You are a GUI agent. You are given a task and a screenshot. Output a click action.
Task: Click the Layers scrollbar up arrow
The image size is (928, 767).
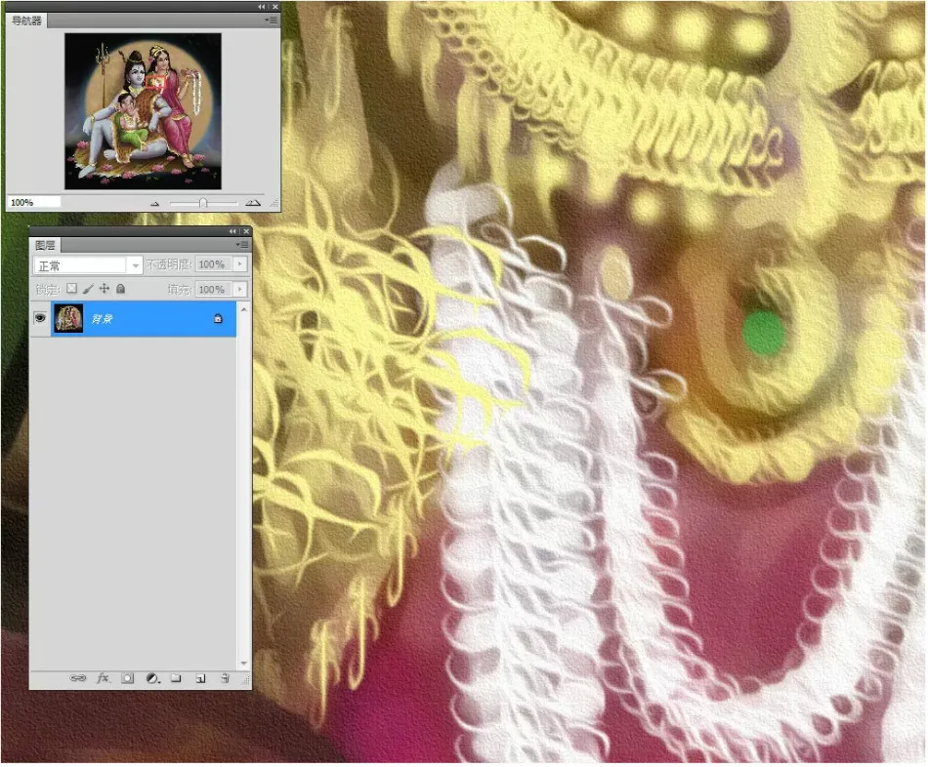coord(244,308)
